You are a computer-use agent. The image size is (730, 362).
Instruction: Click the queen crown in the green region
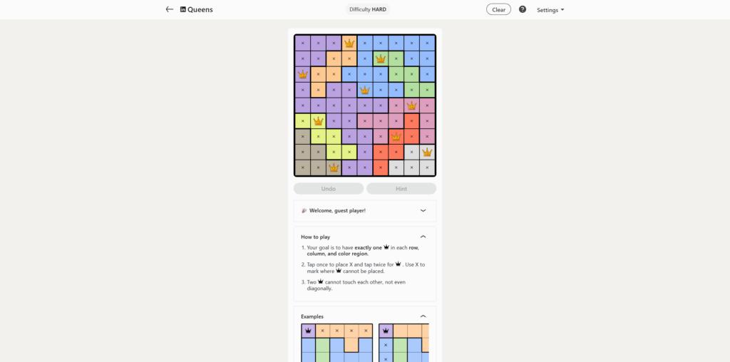(x=381, y=58)
